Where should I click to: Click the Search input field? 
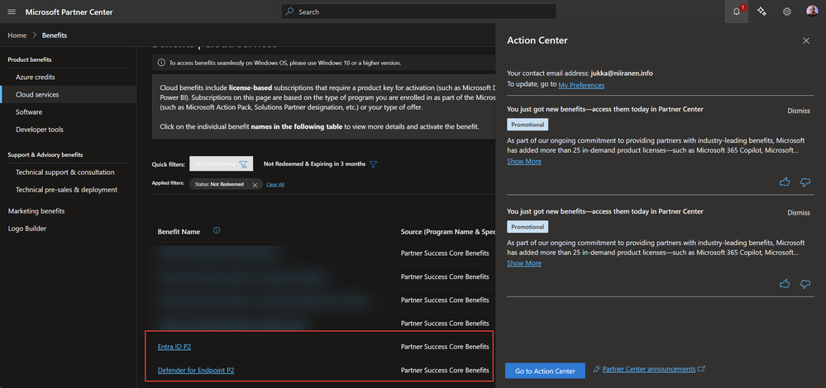(x=419, y=12)
